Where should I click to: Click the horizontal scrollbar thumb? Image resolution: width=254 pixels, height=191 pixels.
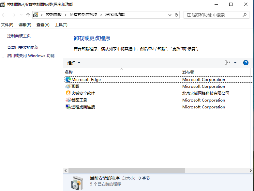[x=127, y=170]
